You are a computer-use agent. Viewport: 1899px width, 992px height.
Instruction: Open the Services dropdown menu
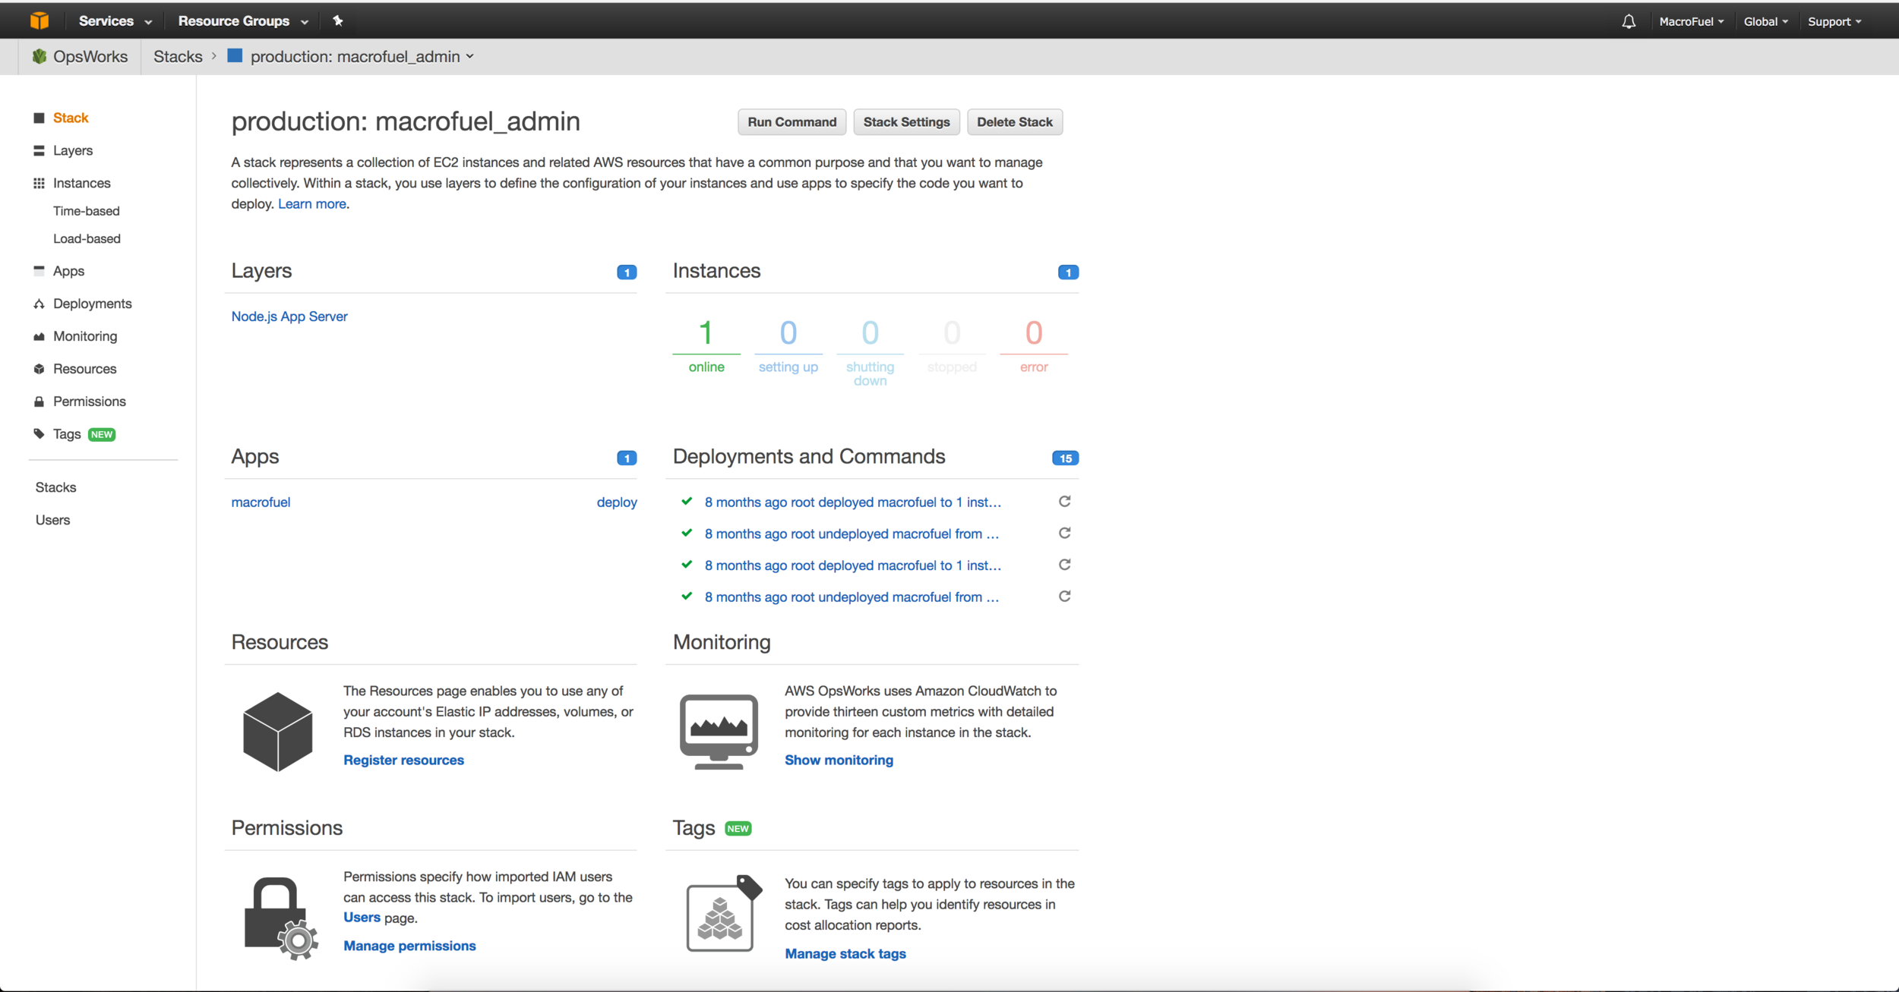point(115,21)
